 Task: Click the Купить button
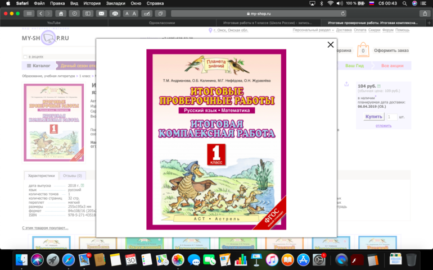(x=373, y=117)
